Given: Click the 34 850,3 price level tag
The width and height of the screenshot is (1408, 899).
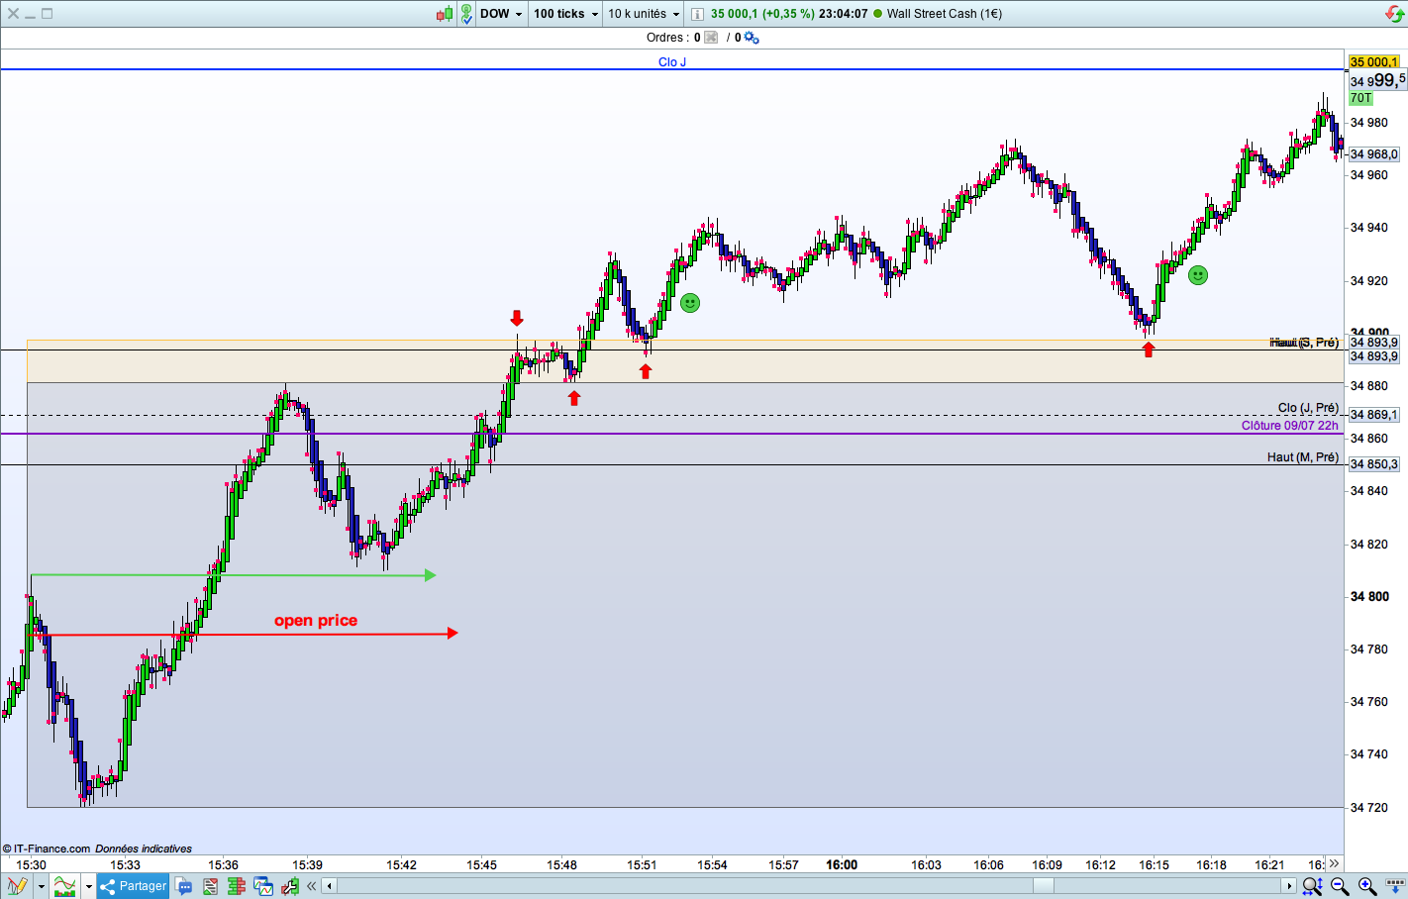Looking at the screenshot, I should point(1374,464).
